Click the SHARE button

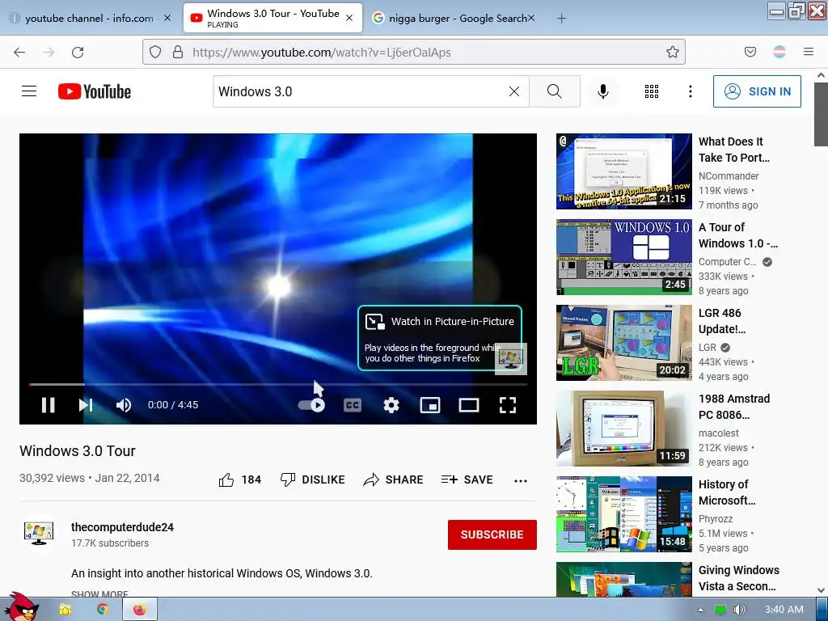point(394,479)
